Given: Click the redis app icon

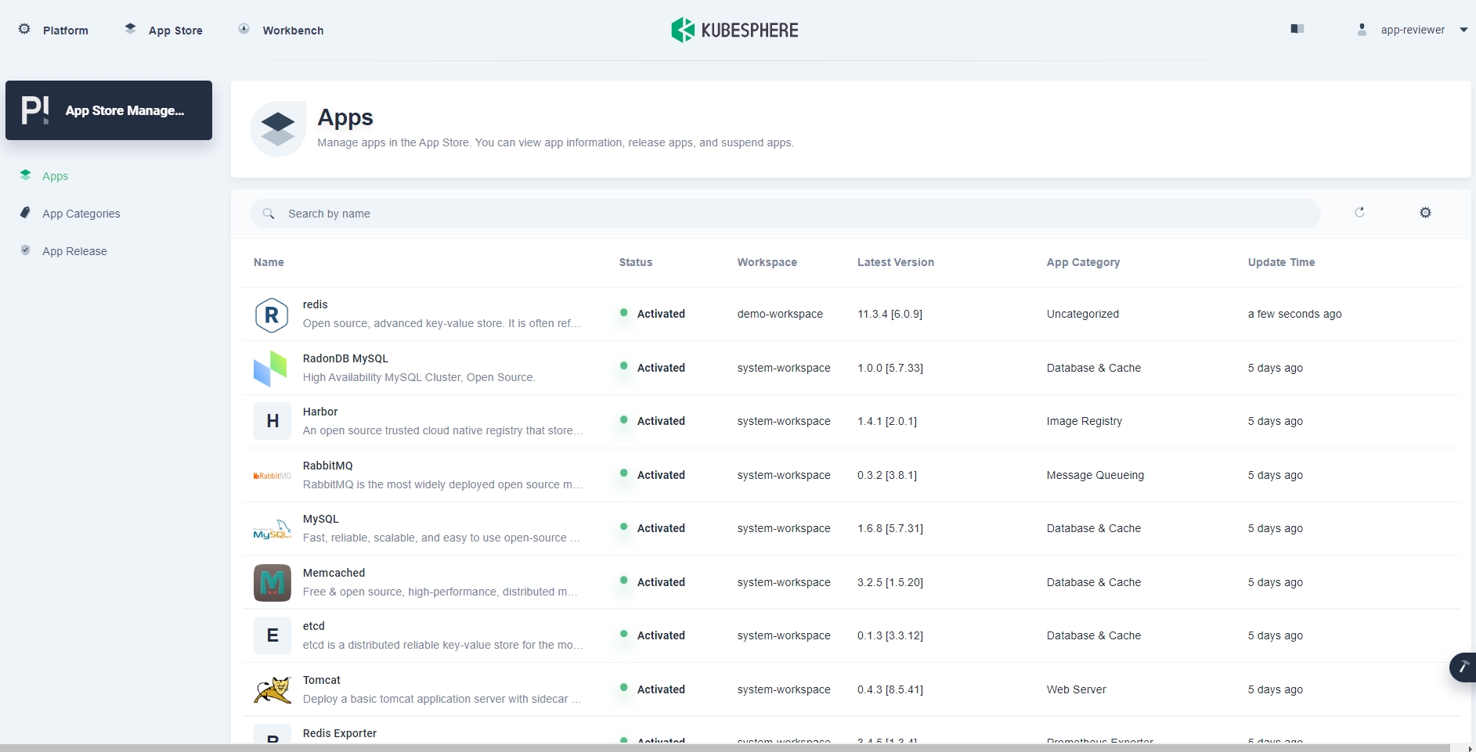Looking at the screenshot, I should (272, 315).
